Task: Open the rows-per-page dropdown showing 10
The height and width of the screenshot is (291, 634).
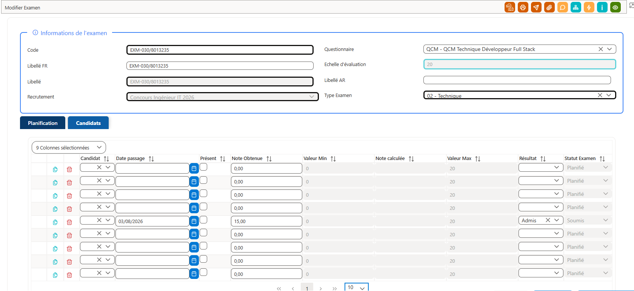Action: coord(356,287)
